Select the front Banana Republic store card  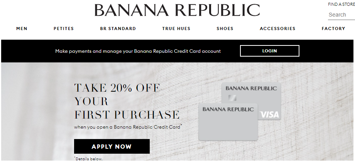(228, 123)
